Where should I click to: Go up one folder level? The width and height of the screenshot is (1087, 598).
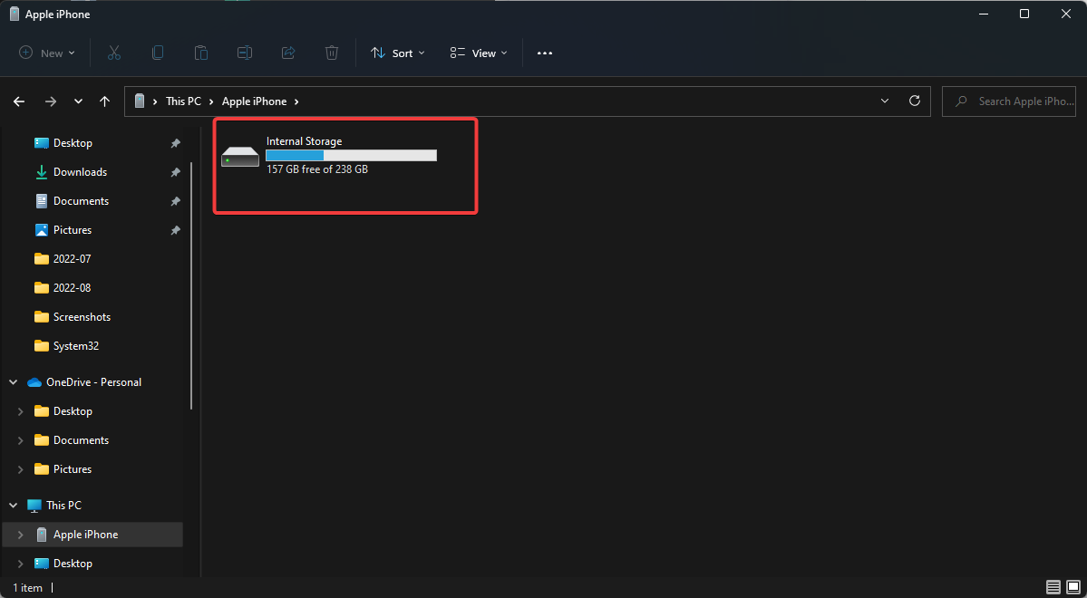104,101
